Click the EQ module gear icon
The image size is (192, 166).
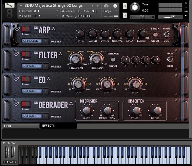coord(17,79)
